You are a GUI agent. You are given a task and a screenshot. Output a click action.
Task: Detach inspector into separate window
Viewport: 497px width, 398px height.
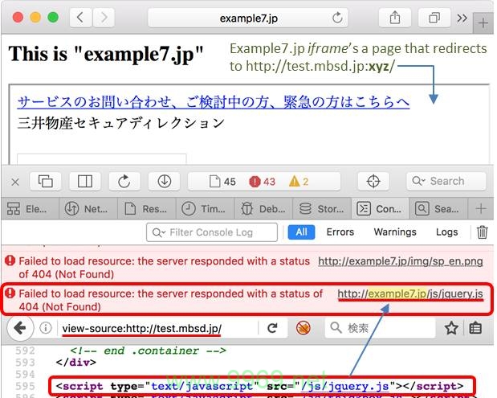coord(45,182)
